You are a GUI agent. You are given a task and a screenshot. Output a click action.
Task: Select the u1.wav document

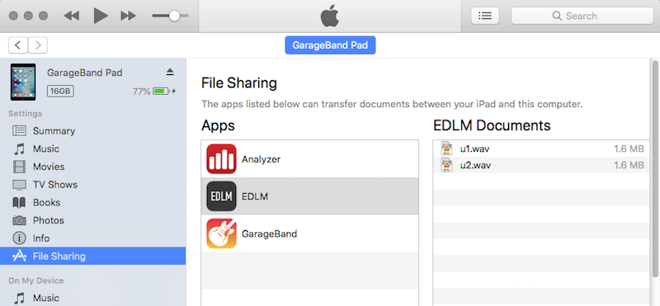tap(541, 148)
